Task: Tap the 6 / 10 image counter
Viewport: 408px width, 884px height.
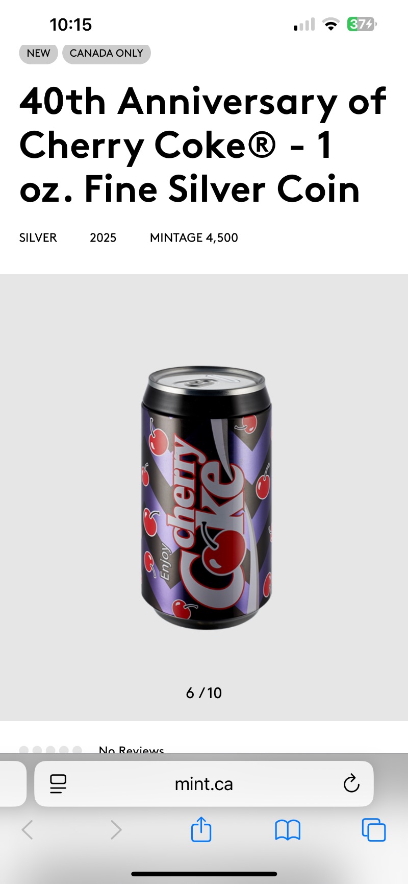Action: [204, 693]
